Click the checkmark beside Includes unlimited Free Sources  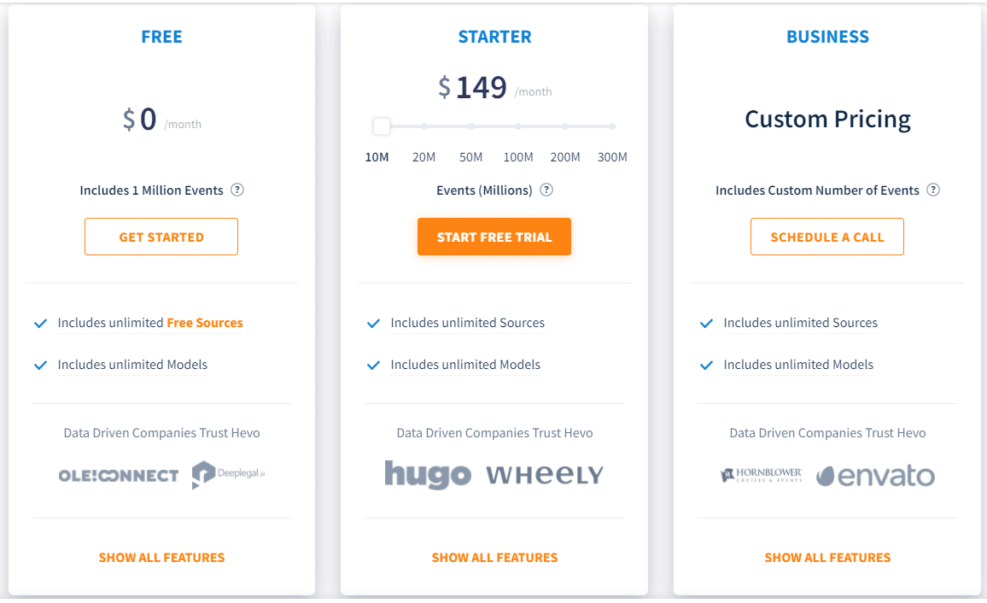tap(40, 323)
